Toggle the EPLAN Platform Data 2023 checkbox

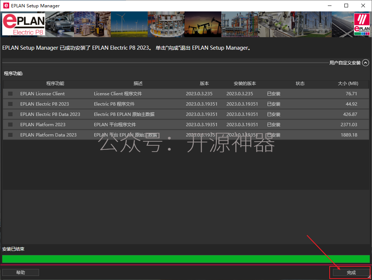(10, 135)
